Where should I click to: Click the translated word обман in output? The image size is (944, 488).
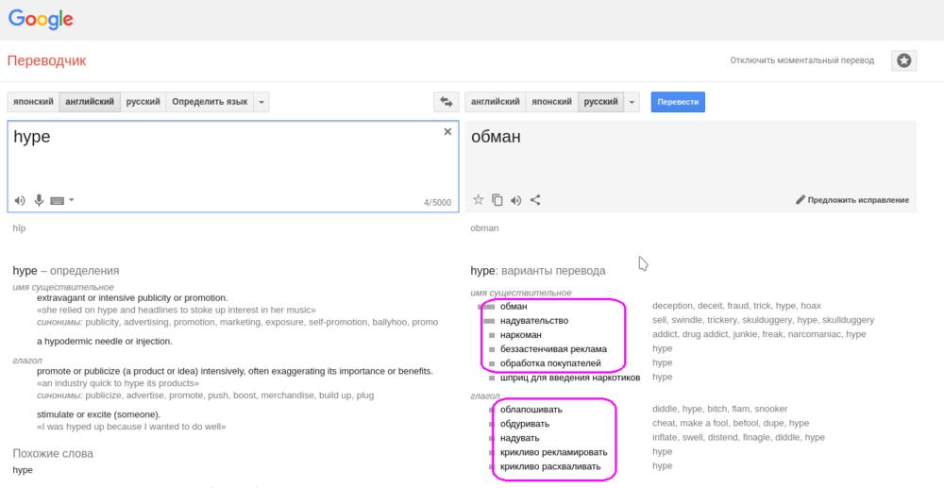(496, 137)
